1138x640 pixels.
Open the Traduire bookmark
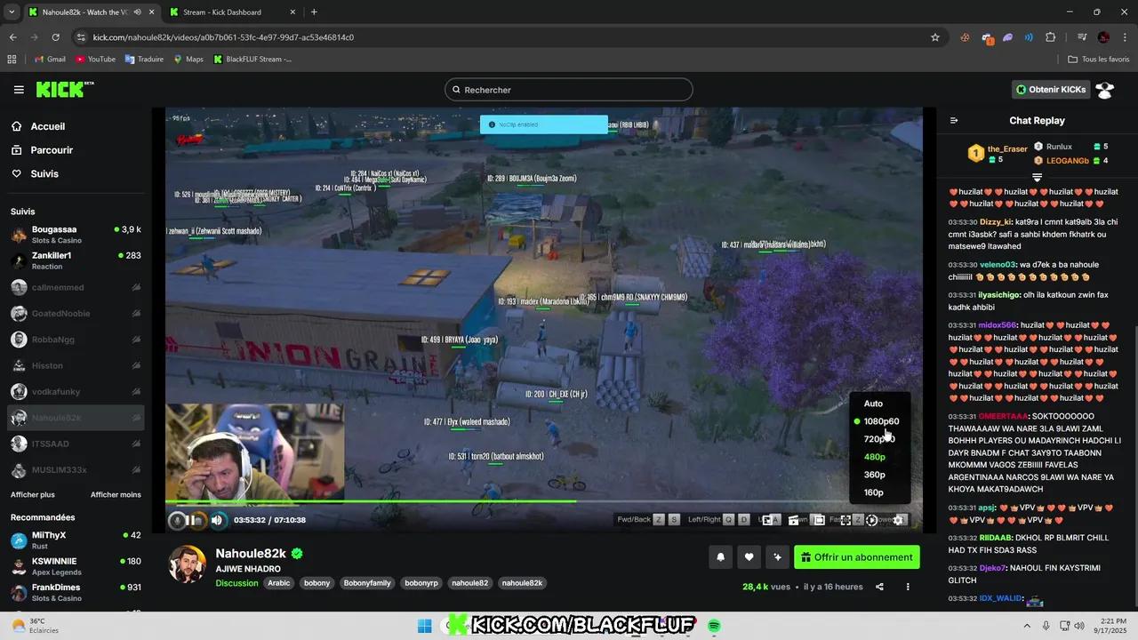tap(144, 60)
